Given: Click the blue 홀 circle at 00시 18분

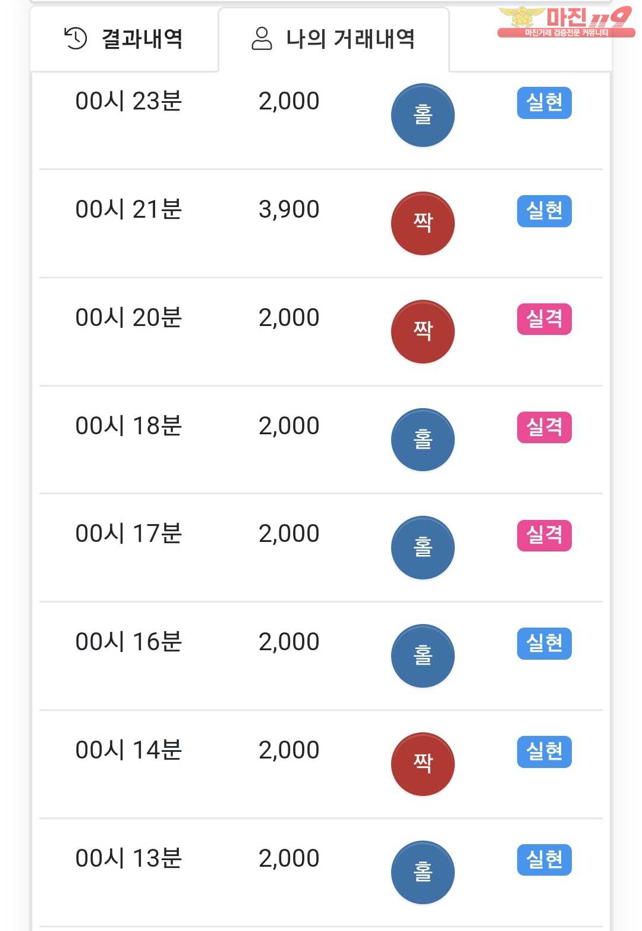Looking at the screenshot, I should [x=423, y=440].
